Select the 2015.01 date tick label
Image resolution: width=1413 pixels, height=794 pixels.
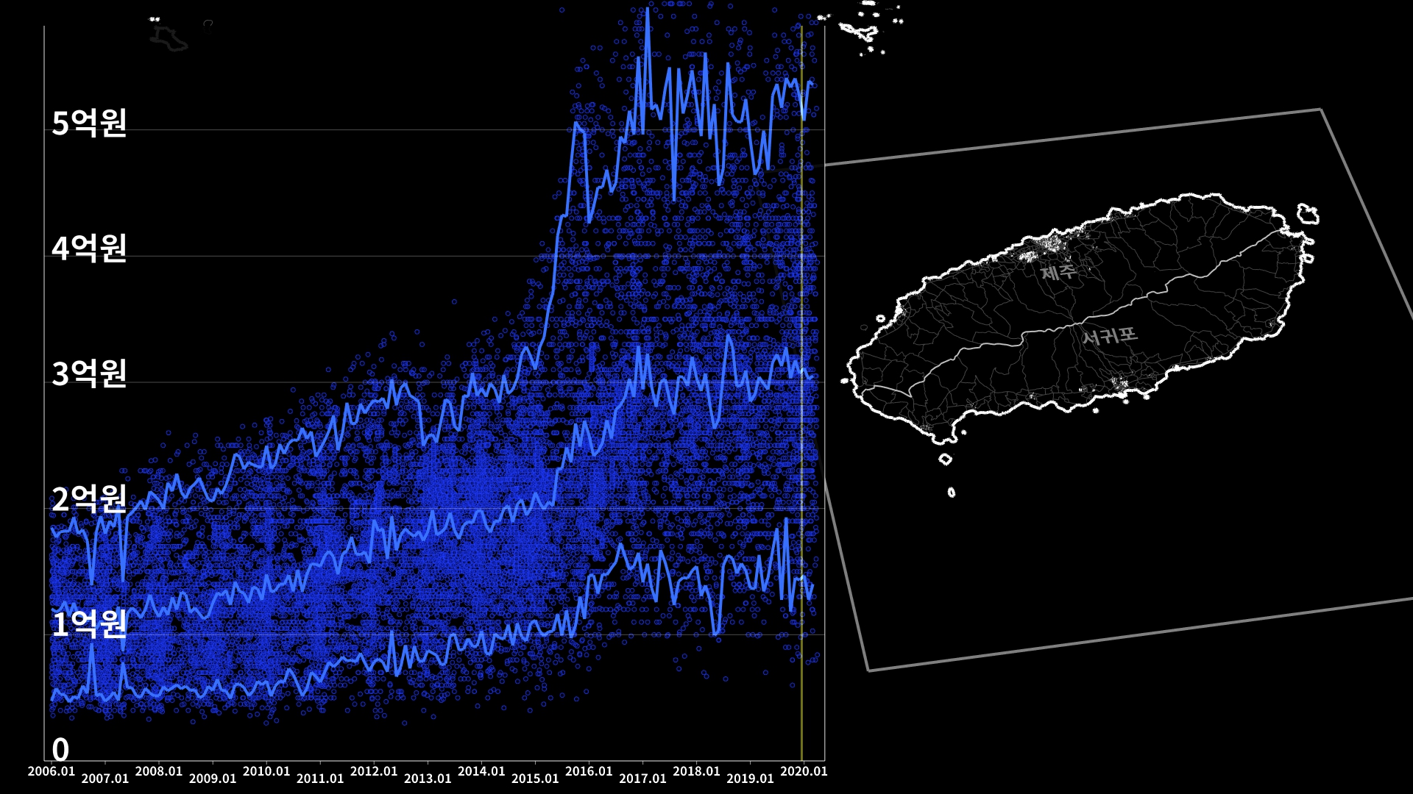(535, 779)
